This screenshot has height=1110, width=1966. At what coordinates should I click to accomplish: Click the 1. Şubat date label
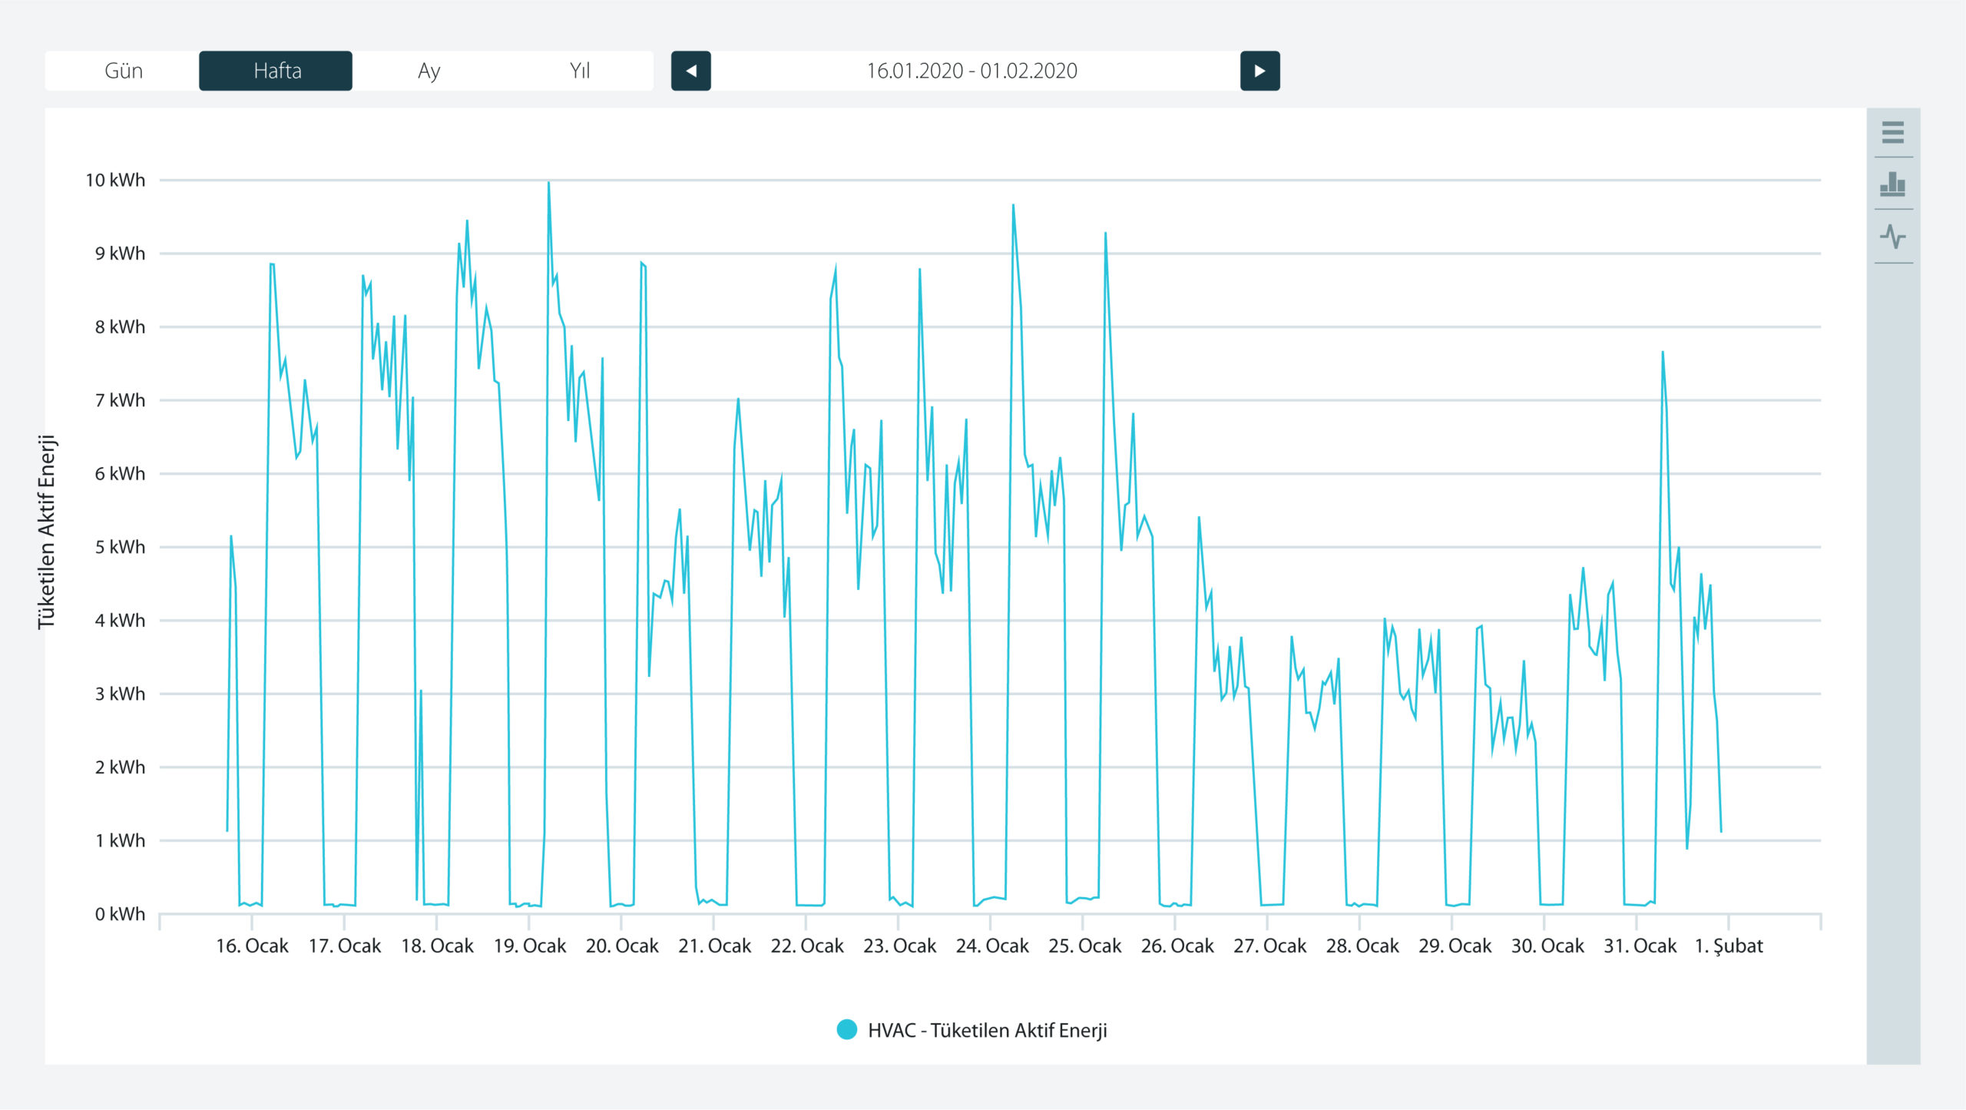point(1729,946)
